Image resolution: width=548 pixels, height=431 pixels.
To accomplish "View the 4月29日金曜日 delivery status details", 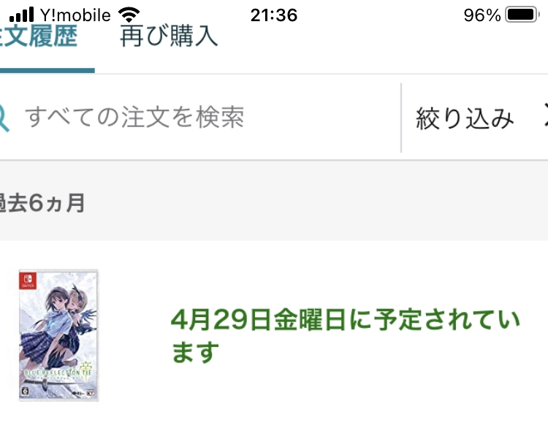I will (x=346, y=319).
